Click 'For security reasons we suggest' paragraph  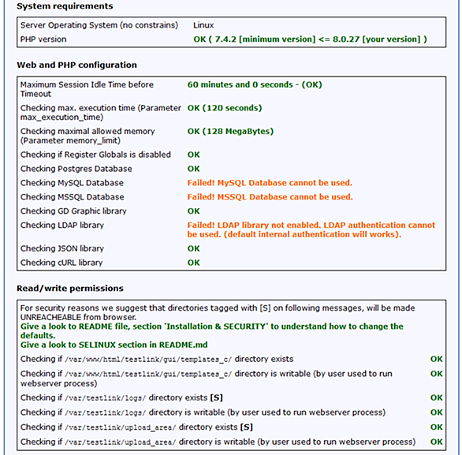click(x=218, y=313)
